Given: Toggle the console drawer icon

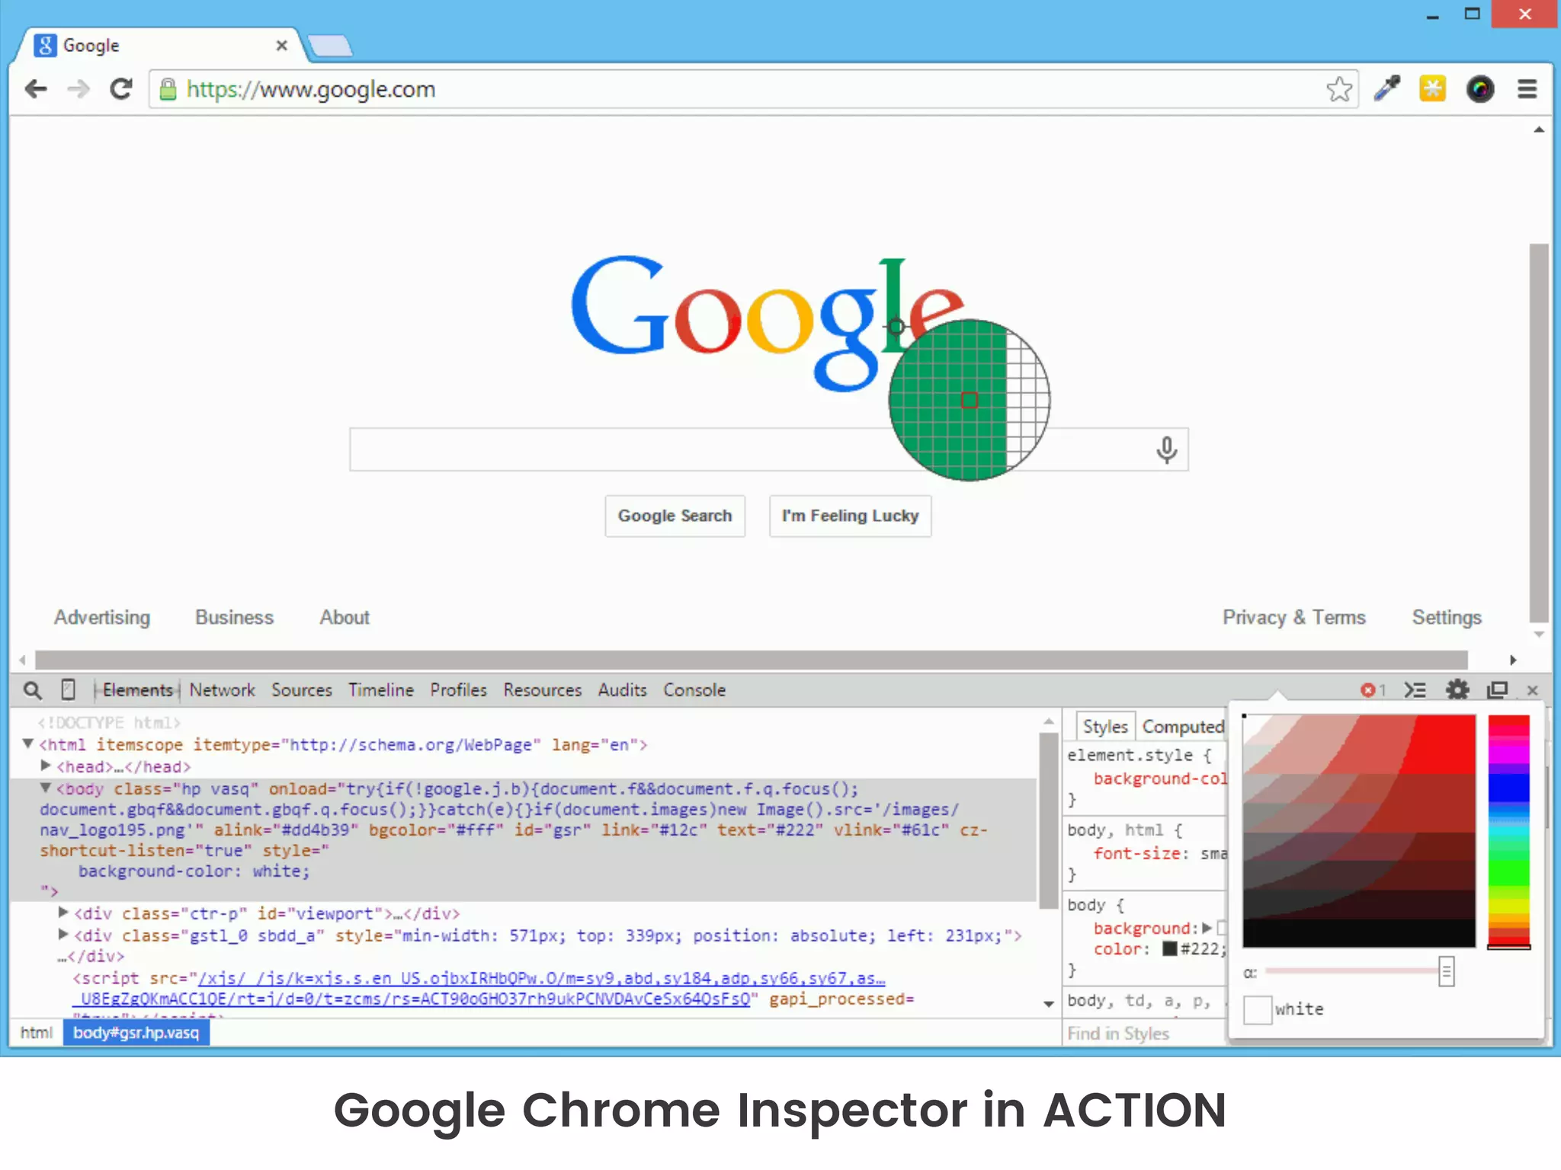Looking at the screenshot, I should point(1415,690).
